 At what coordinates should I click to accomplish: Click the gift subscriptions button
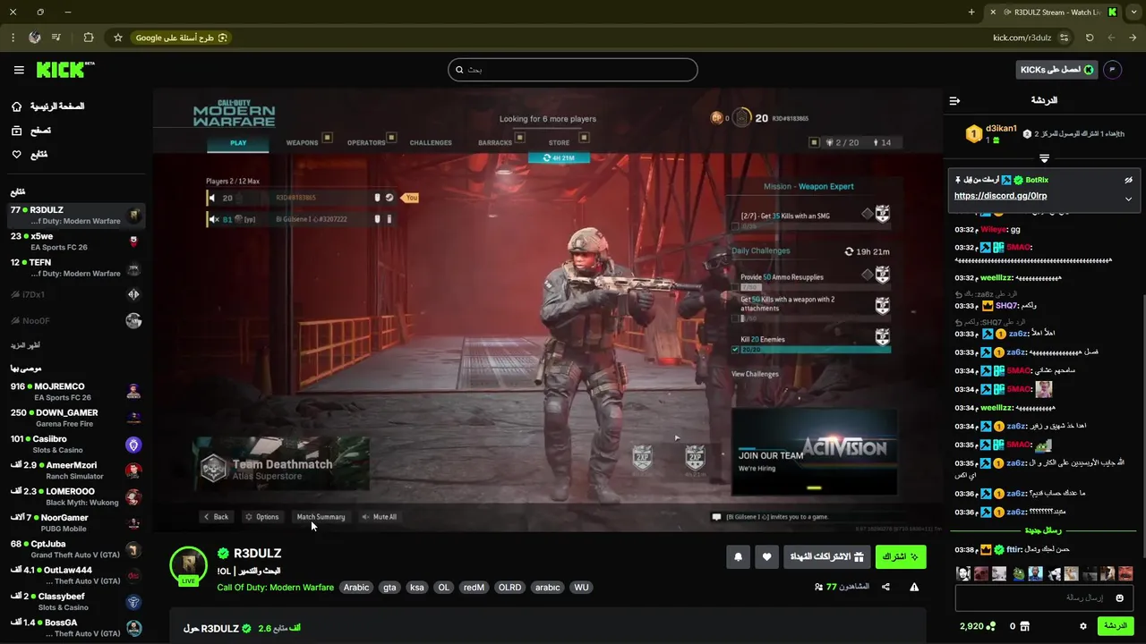point(826,557)
